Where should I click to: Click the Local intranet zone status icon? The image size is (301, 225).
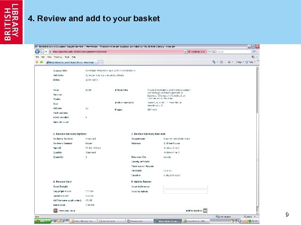pos(217,217)
